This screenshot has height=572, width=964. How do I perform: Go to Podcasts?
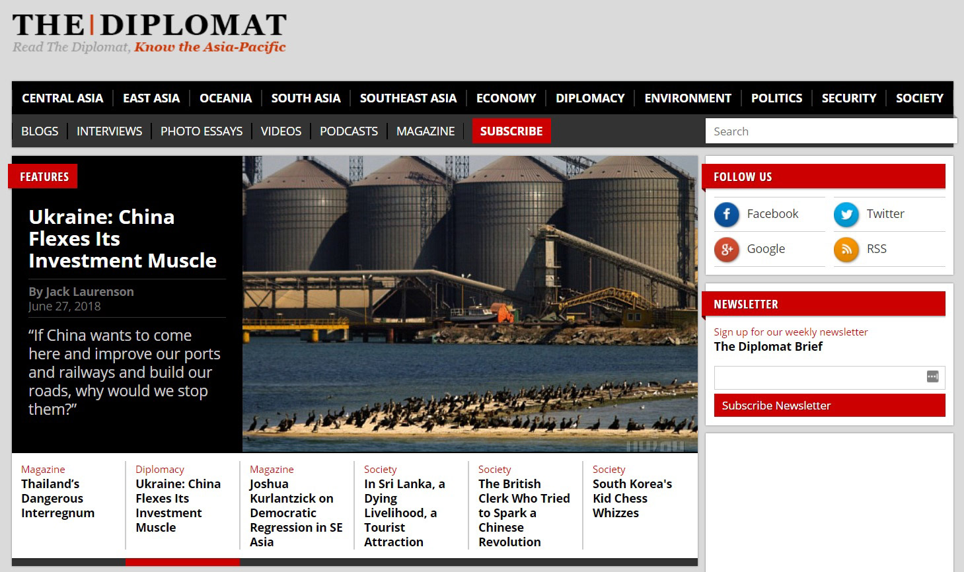(x=349, y=131)
